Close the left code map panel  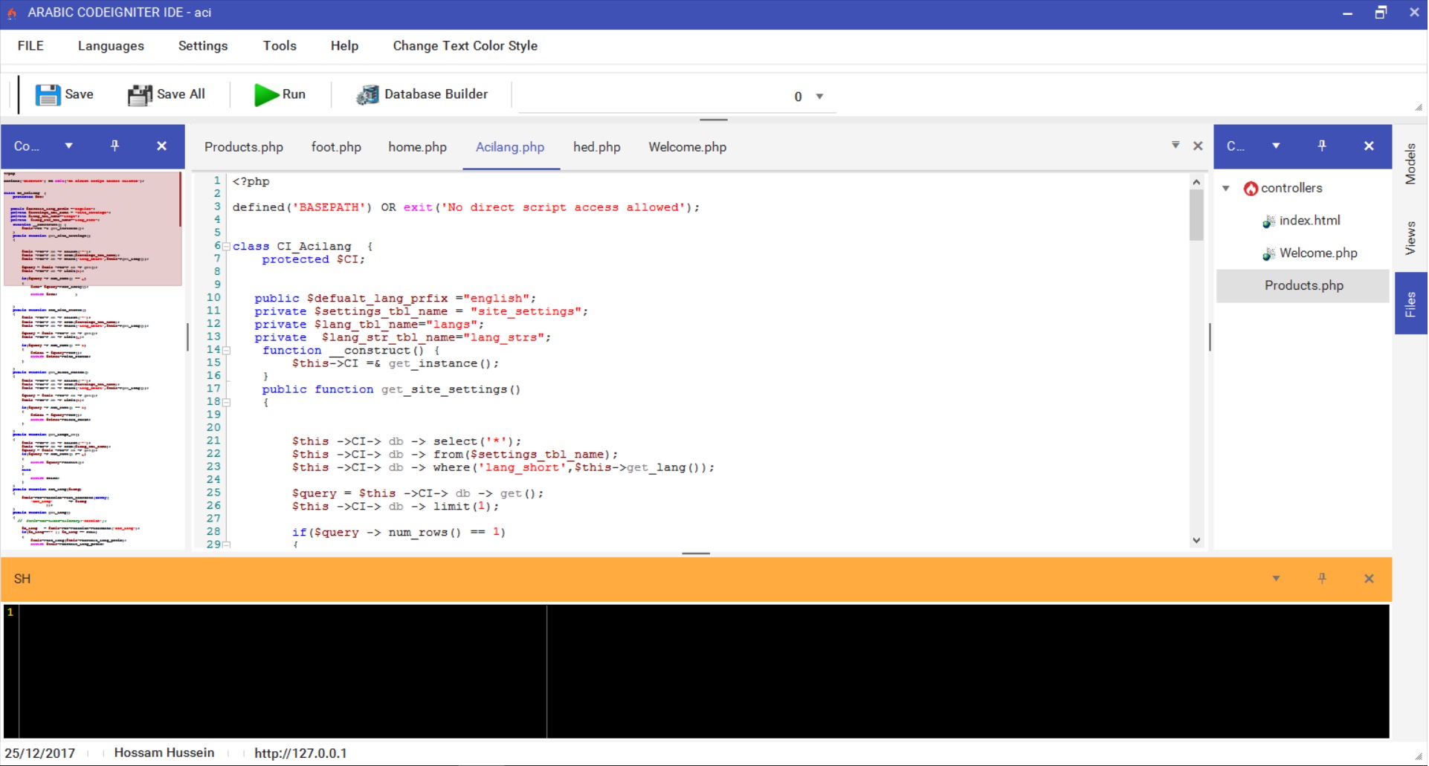pos(161,146)
